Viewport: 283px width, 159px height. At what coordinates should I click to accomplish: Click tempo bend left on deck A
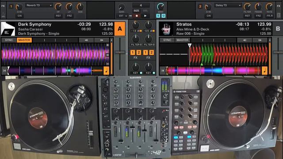click(86, 40)
